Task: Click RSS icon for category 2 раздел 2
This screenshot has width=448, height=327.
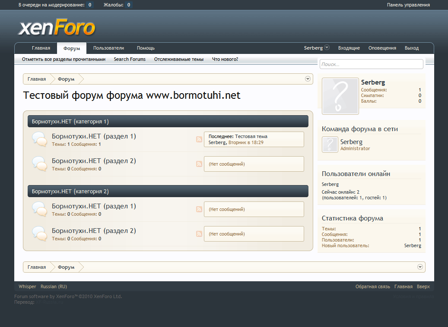Action: 199,234
